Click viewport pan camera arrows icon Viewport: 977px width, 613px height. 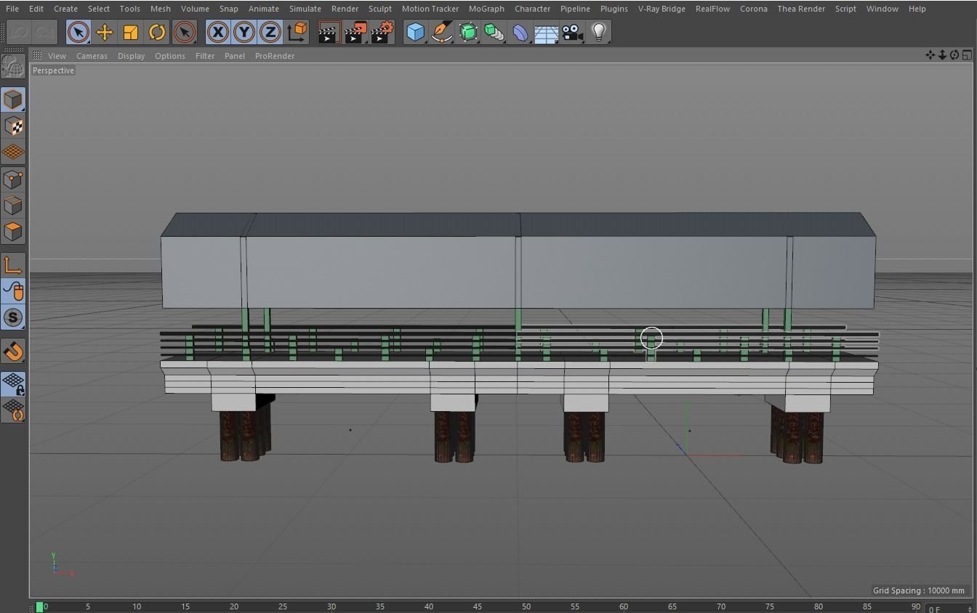pyautogui.click(x=930, y=55)
